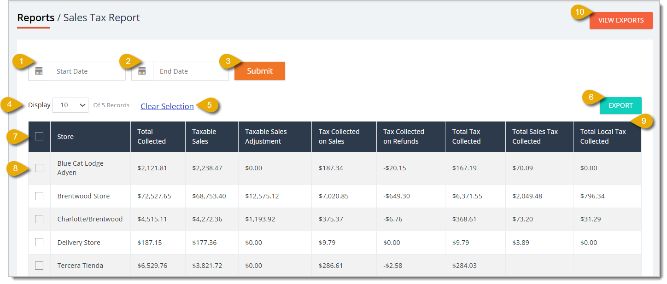Click the Tax Collected on Refunds header

coord(411,137)
